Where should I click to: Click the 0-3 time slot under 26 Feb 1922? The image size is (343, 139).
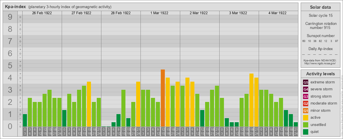[x=25, y=131]
